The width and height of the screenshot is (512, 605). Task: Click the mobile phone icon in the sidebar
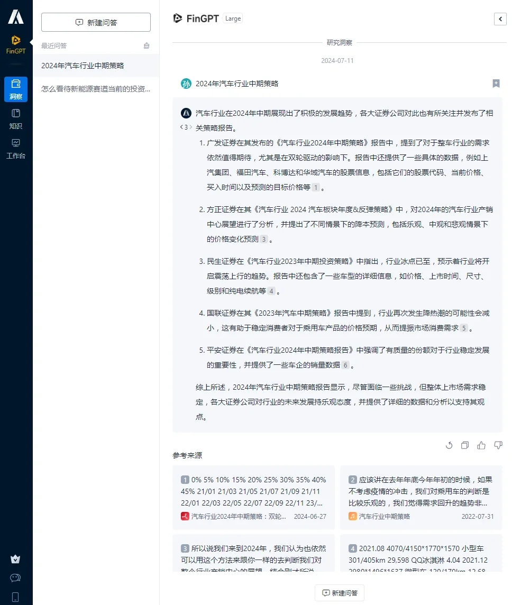pos(15,597)
